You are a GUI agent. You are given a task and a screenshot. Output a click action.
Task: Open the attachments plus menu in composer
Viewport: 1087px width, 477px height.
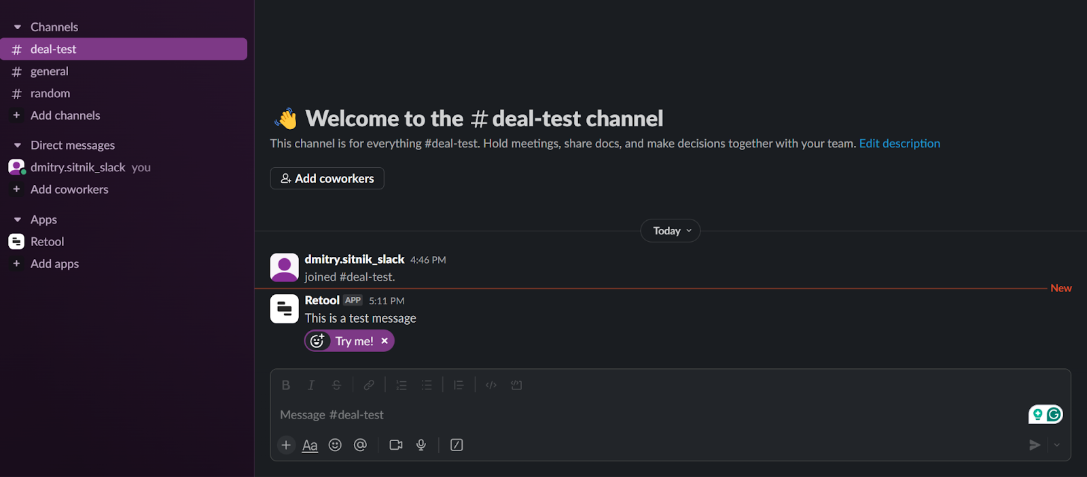click(x=286, y=445)
